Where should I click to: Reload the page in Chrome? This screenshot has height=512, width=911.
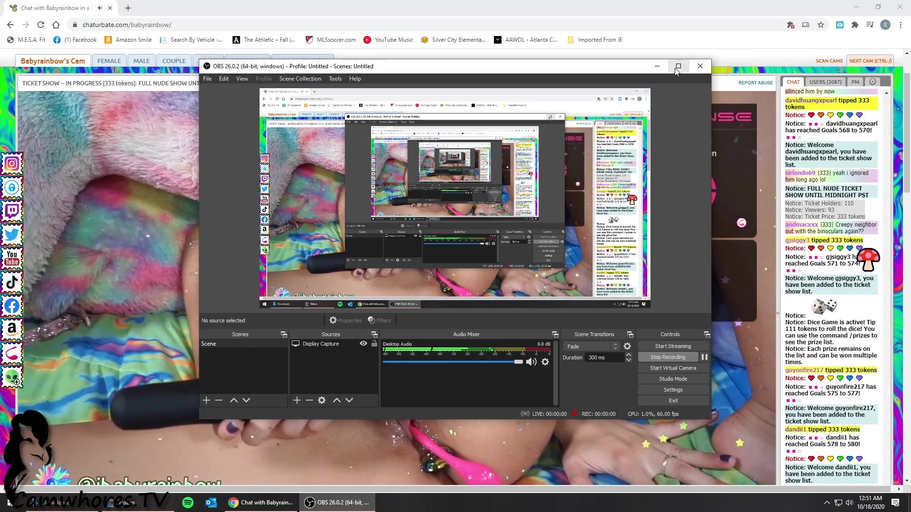(x=41, y=25)
